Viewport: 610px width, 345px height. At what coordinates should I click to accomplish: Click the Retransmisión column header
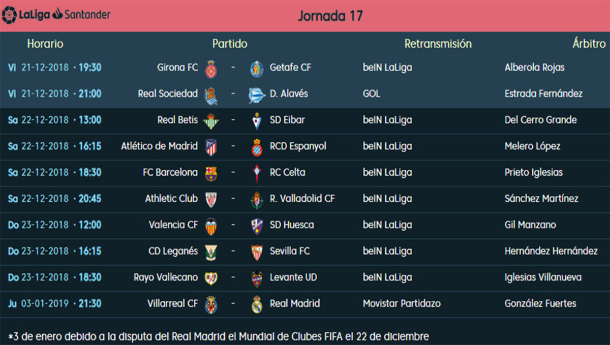click(438, 44)
